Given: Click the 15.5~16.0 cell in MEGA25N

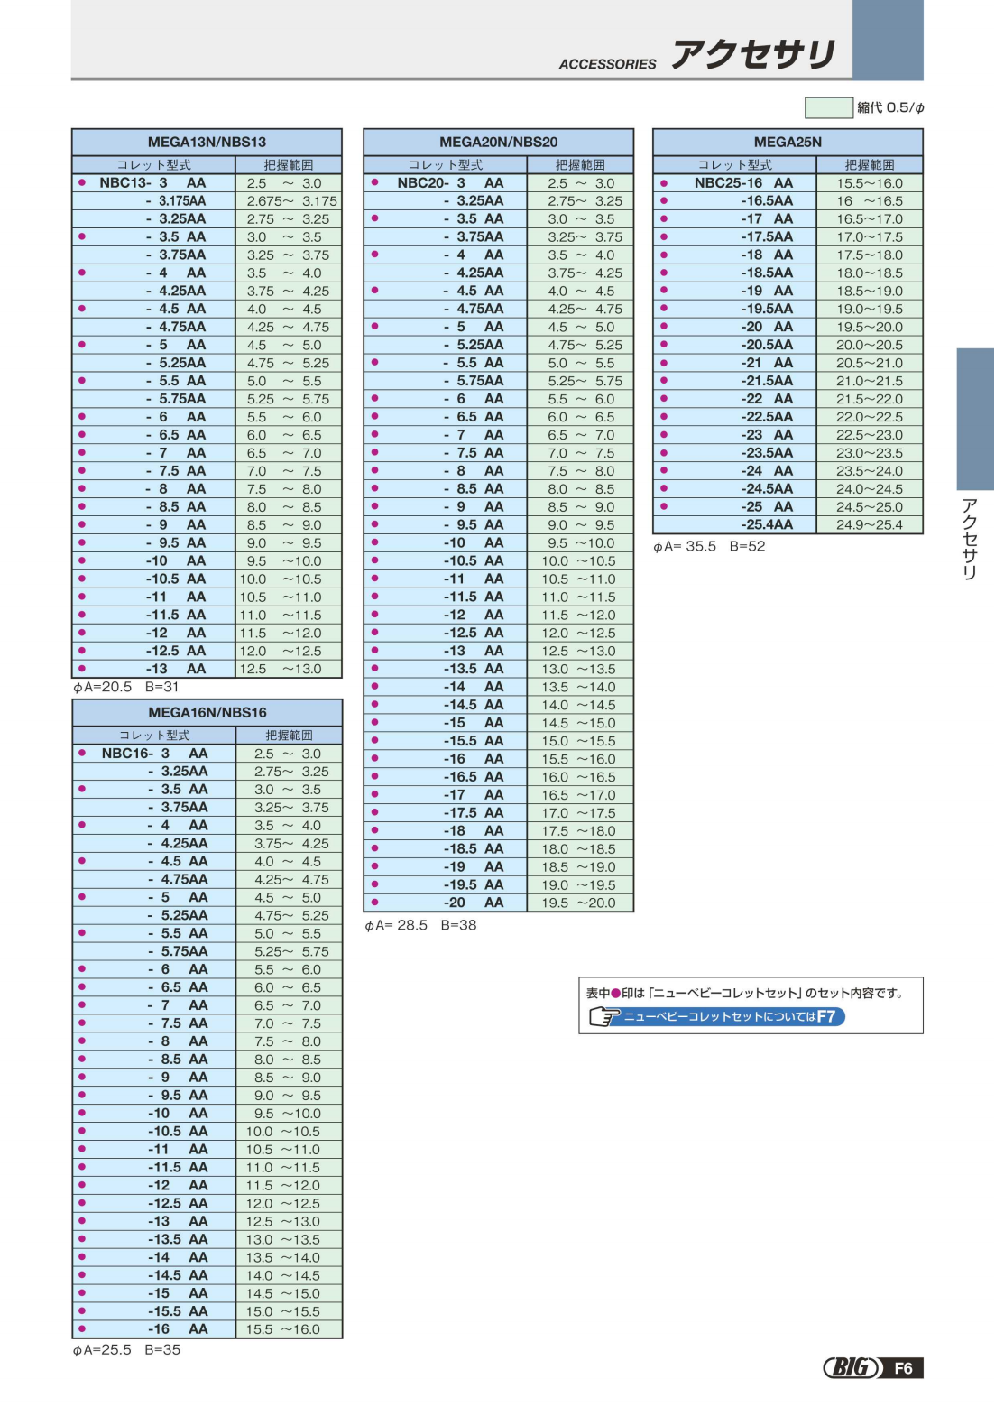Looking at the screenshot, I should tap(869, 182).
